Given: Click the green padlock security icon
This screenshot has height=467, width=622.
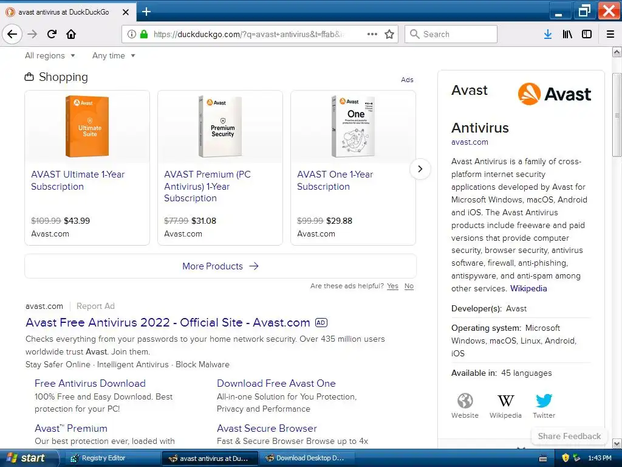Looking at the screenshot, I should click(144, 34).
